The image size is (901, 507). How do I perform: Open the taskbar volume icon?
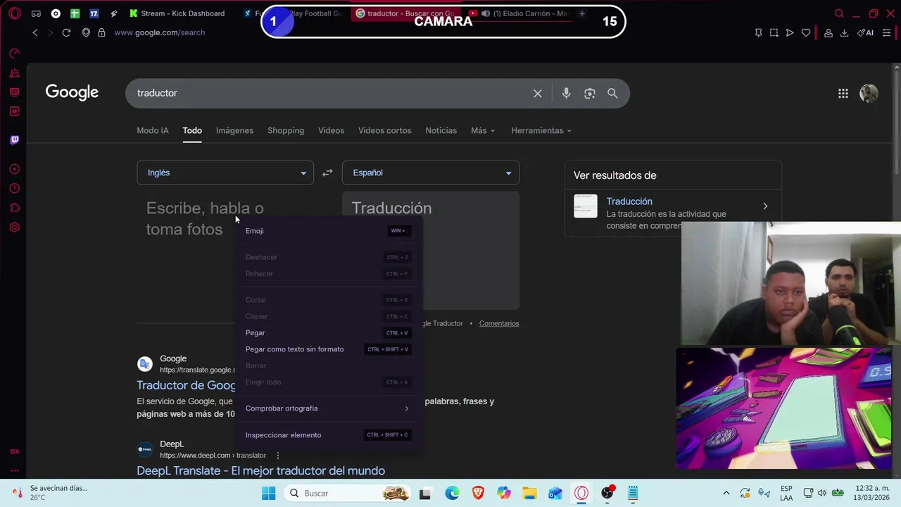tap(822, 493)
